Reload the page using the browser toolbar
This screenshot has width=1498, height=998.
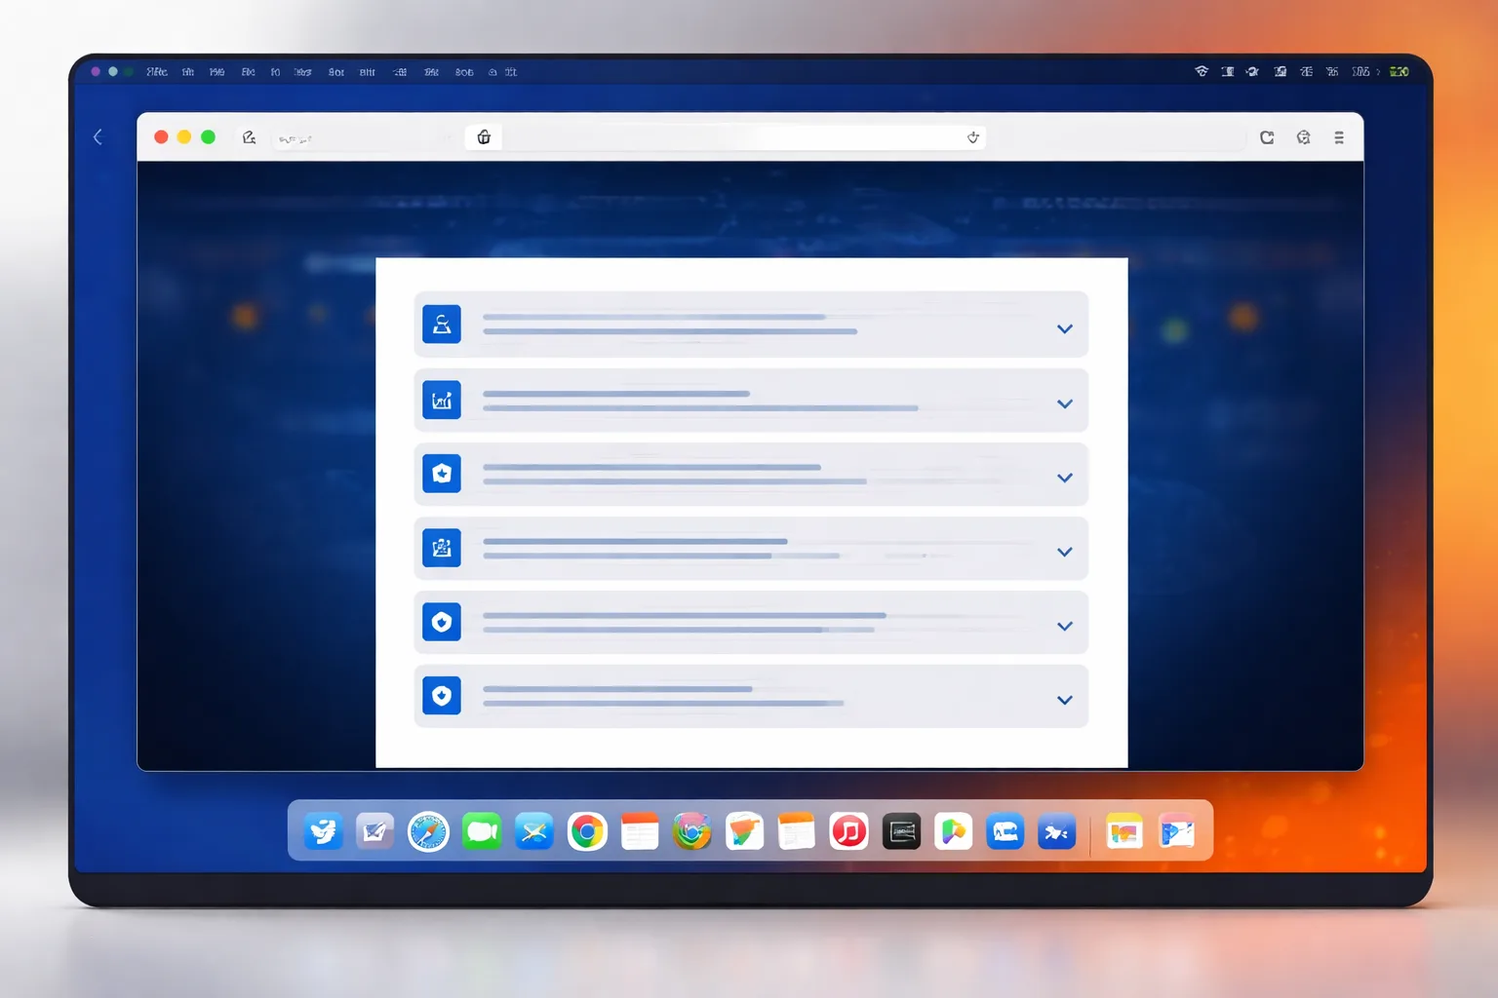click(1267, 137)
